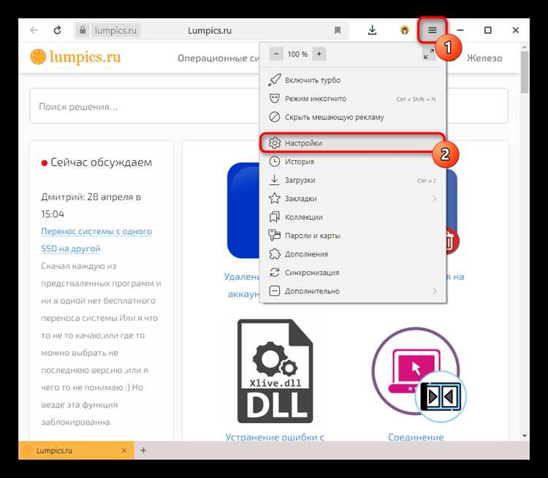Click the fullscreen expand icon in menu
This screenshot has height=478, width=548.
[429, 54]
